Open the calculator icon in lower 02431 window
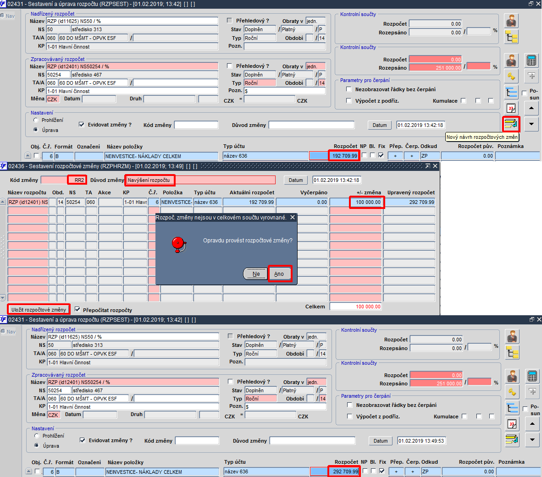Viewport: 542px width, 477px height. 532,376
